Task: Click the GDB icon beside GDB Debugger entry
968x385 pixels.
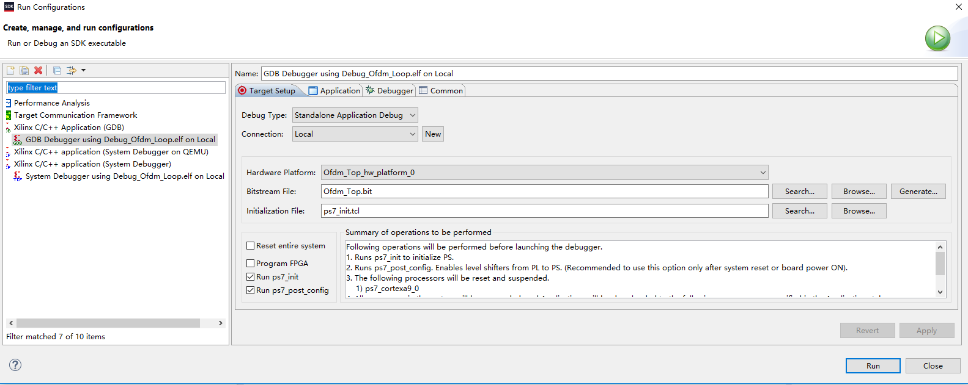Action: [18, 140]
